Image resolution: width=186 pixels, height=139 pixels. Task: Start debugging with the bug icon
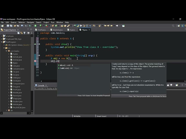click(x=30, y=26)
